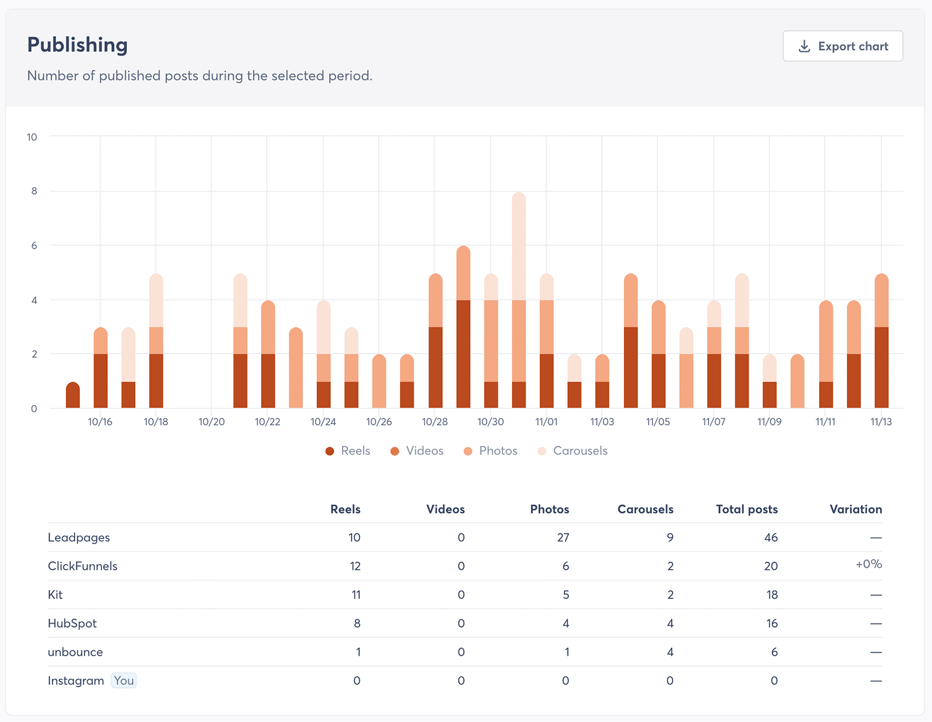Image resolution: width=932 pixels, height=722 pixels.
Task: Click the 11/09 x-axis date label
Action: pos(769,422)
